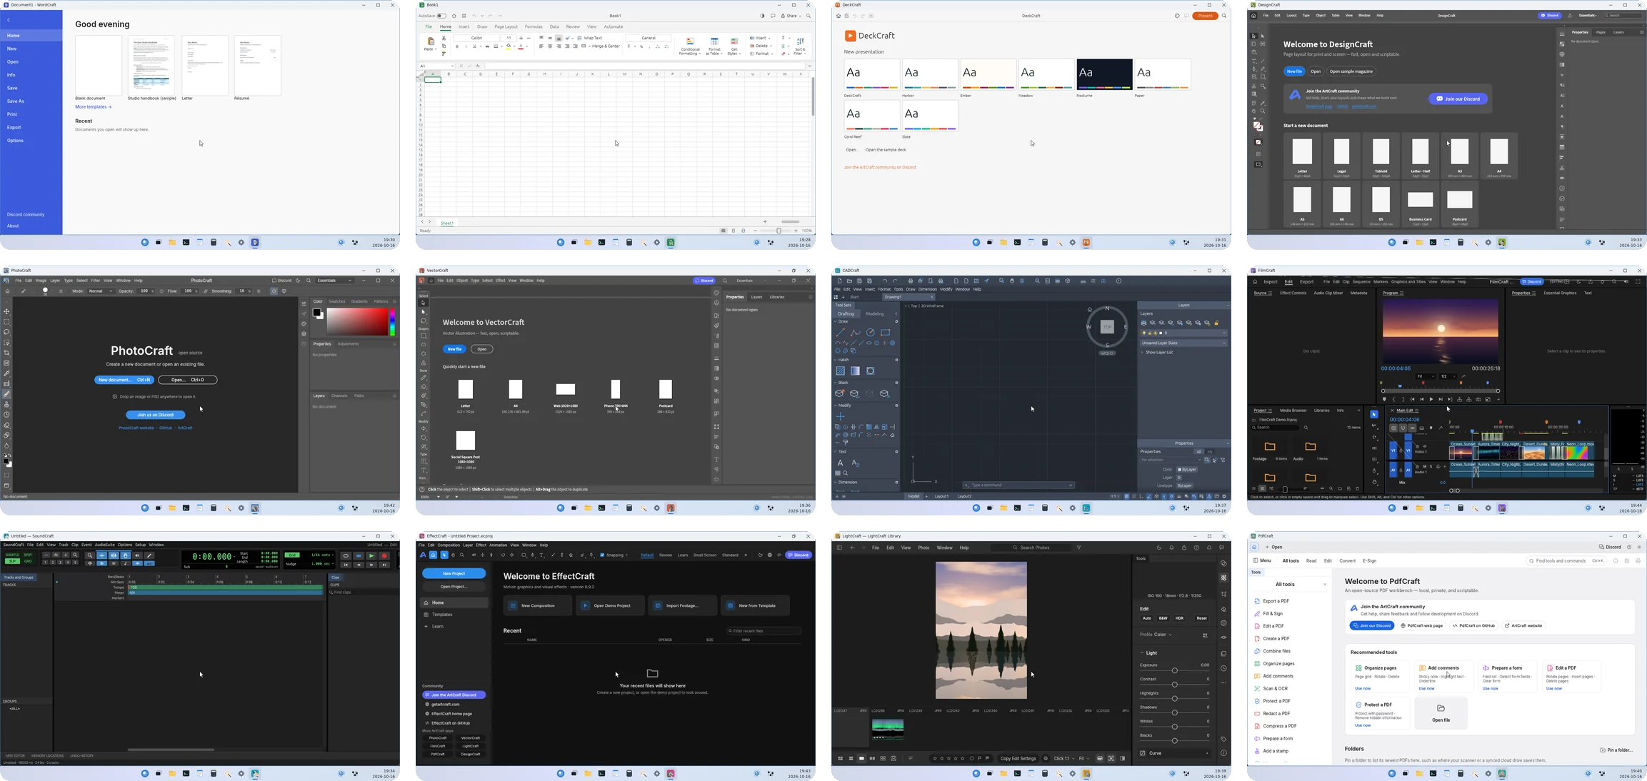Click Cut scissors icon in Book1 ribbon

click(x=444, y=38)
